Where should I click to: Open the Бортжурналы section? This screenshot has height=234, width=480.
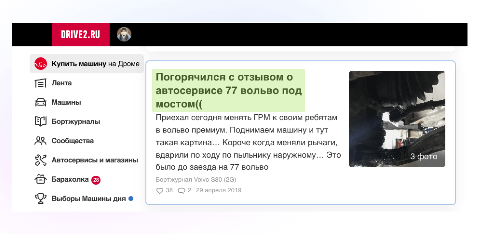tap(76, 121)
